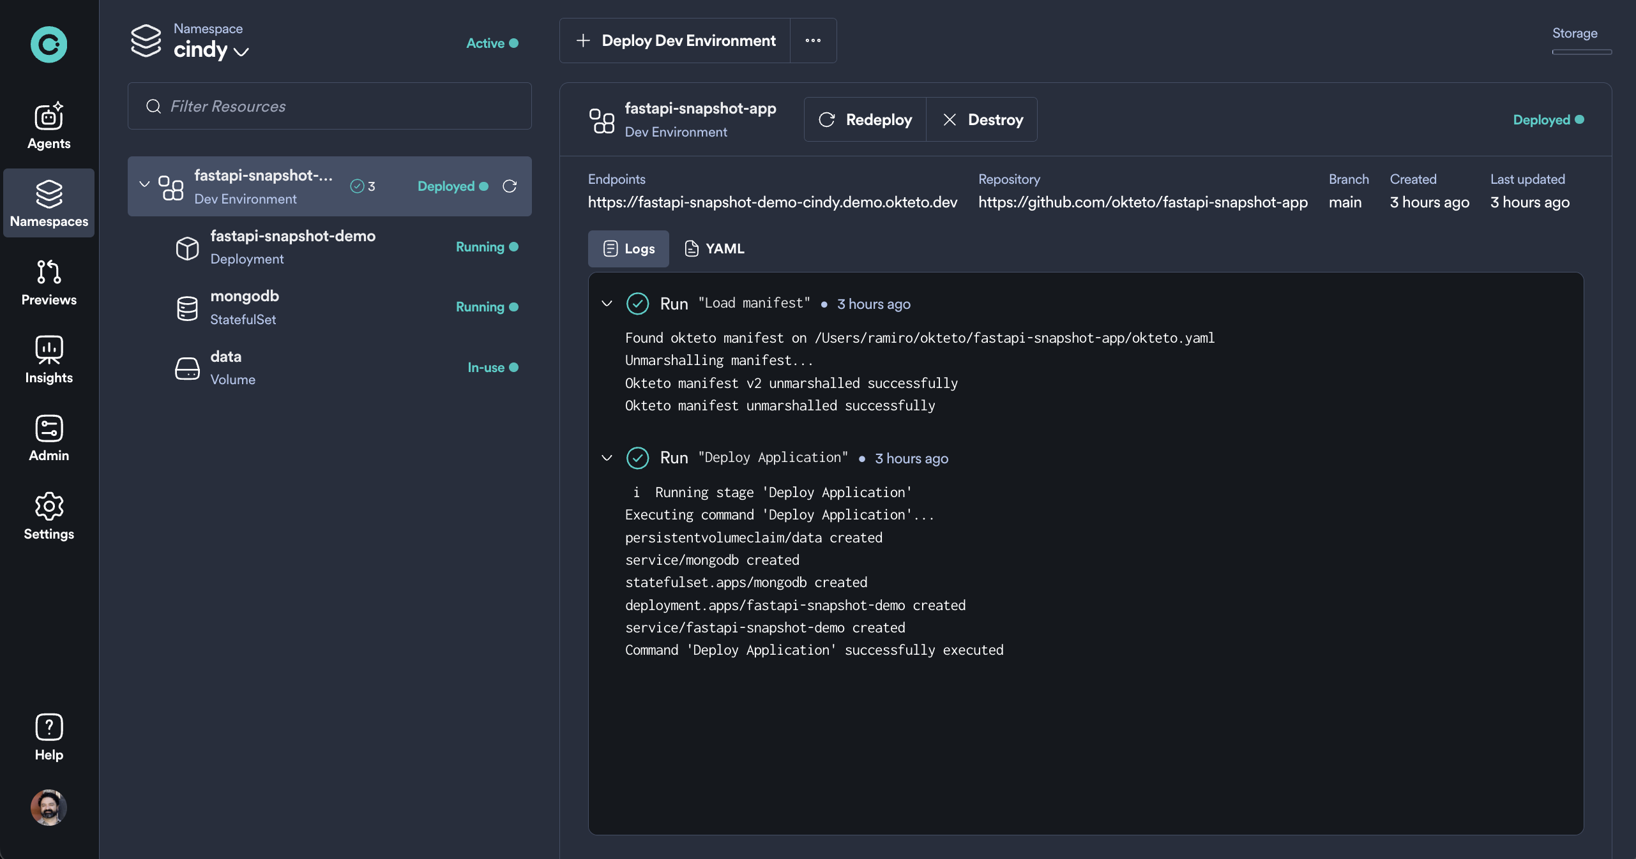Open Settings from the sidebar
Viewport: 1636px width, 859px height.
pyautogui.click(x=49, y=517)
